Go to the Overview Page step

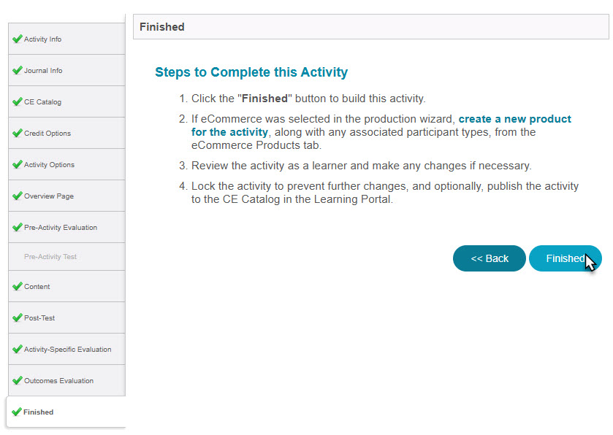click(x=66, y=196)
